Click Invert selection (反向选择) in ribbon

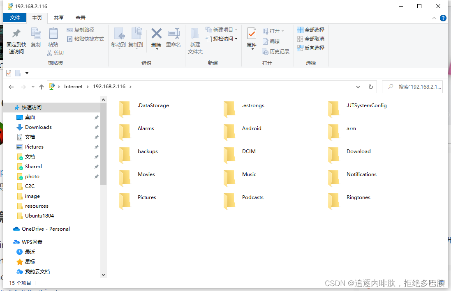pos(311,48)
